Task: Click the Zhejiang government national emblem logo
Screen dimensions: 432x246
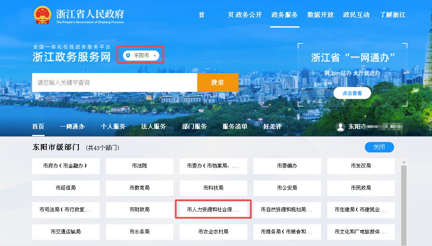Action: [x=43, y=15]
